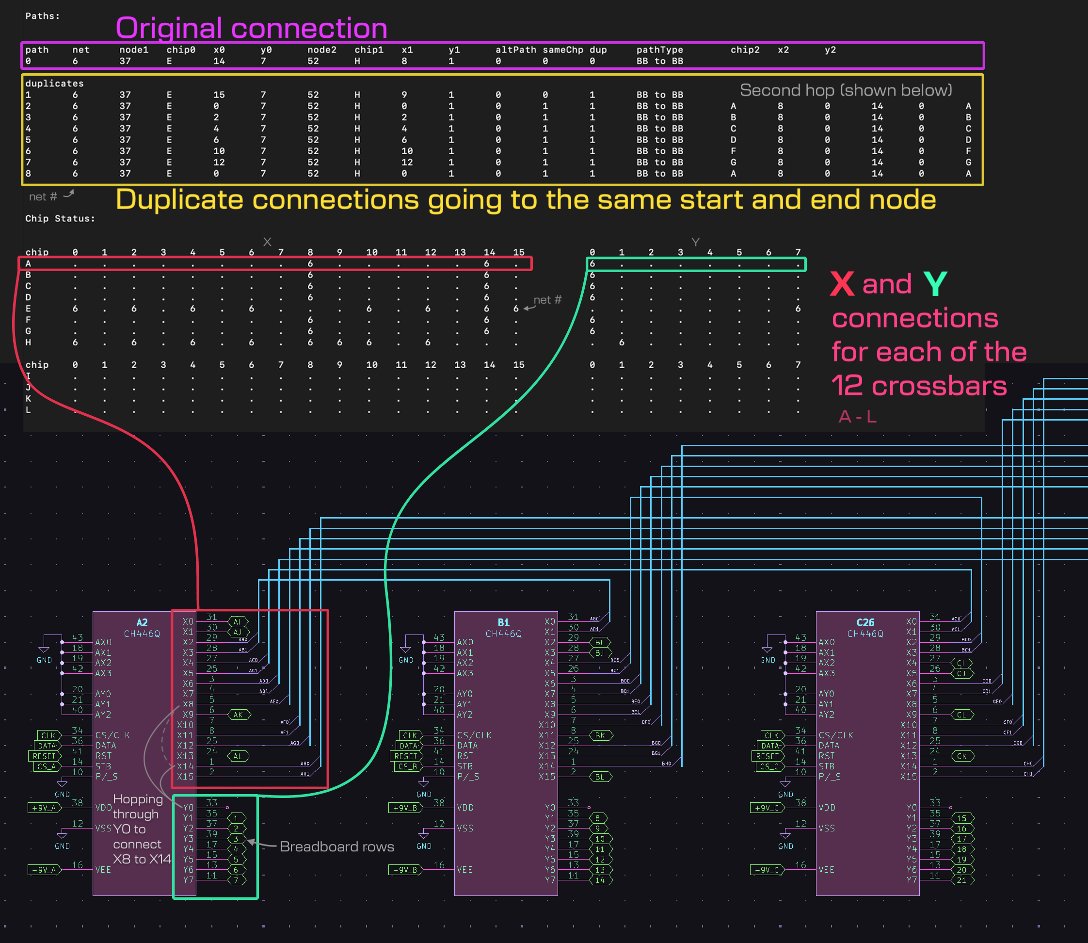Screen dimensions: 1088x943
Task: Click the VSS GND symbol beside chip C26
Action: click(785, 840)
